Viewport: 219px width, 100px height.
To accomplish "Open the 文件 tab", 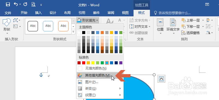I will point(8,13).
